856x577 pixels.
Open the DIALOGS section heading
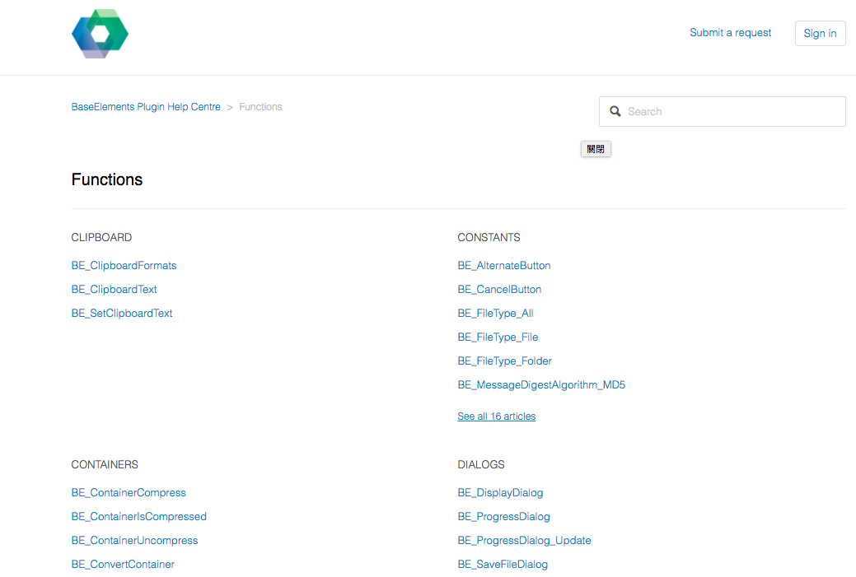481,465
